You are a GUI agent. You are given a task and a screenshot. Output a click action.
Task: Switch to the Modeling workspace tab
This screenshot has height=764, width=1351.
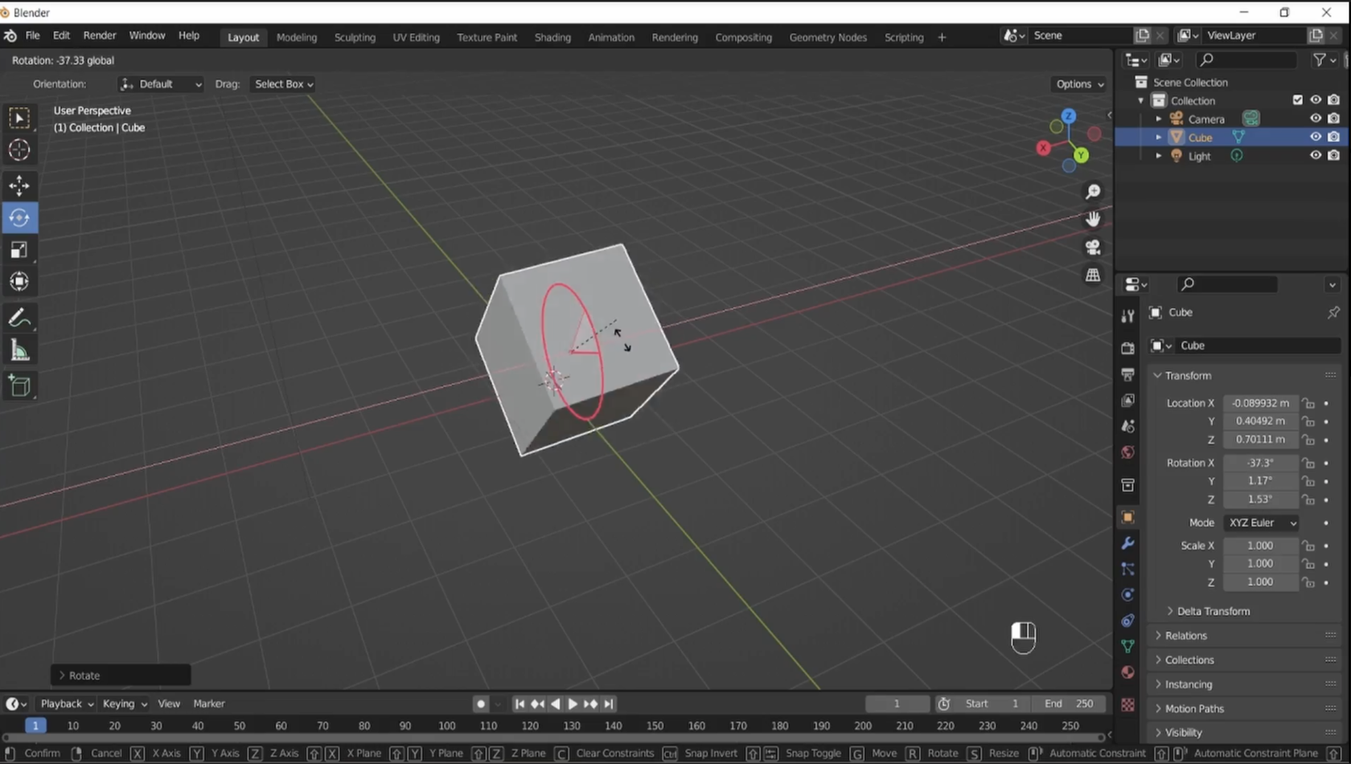[296, 37]
